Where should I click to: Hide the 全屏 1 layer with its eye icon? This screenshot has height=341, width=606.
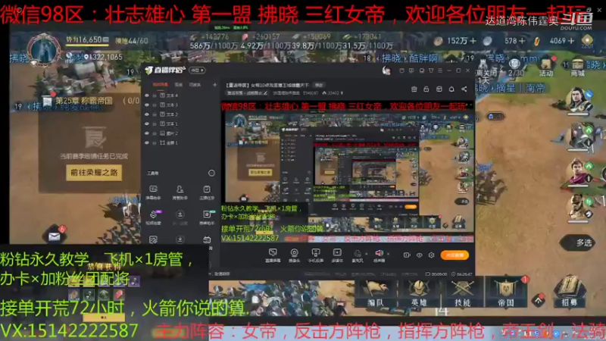(147, 142)
